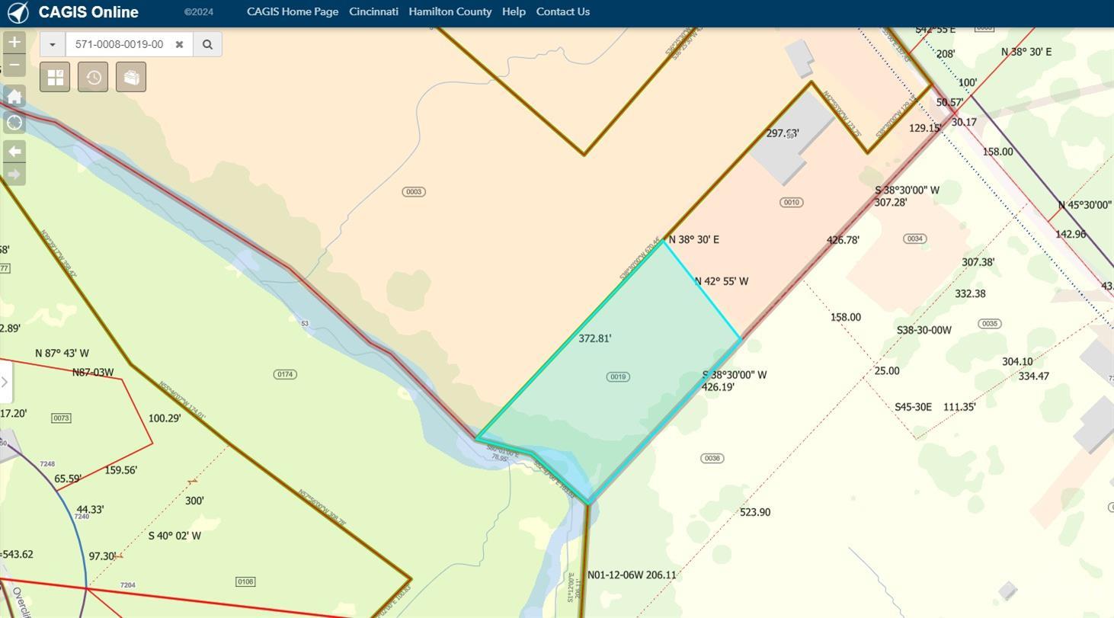The height and width of the screenshot is (618, 1114).
Task: Open the Cincinnati menu link
Action: [x=373, y=11]
